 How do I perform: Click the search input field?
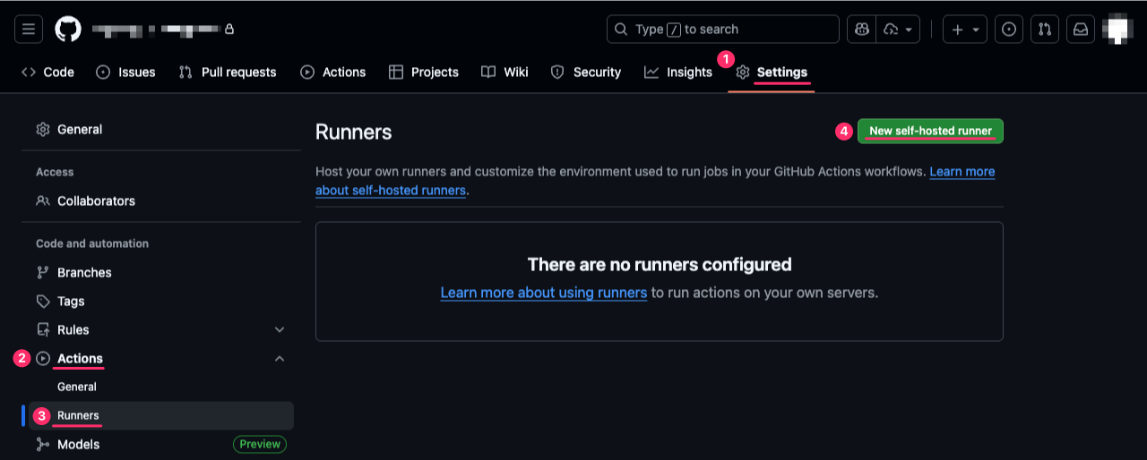722,30
